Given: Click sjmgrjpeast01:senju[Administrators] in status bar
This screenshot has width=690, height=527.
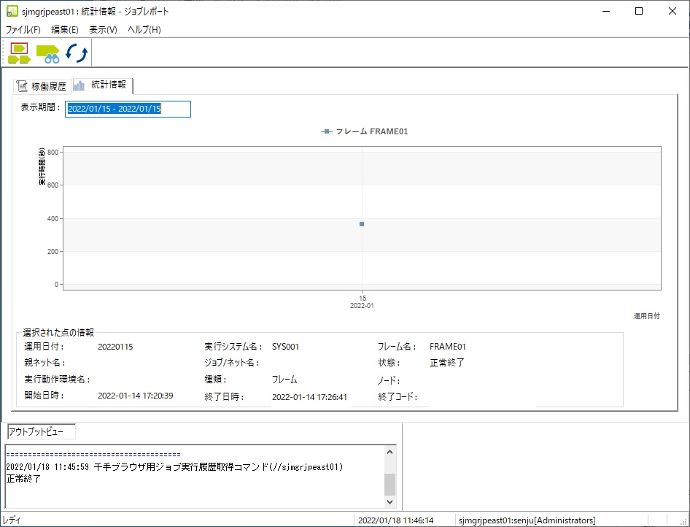Looking at the screenshot, I should coord(527,520).
